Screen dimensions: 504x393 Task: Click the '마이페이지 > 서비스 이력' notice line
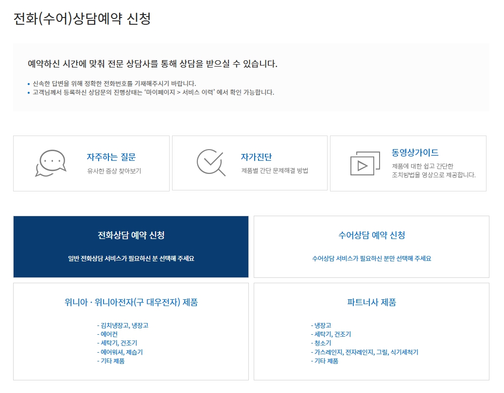coord(153,93)
